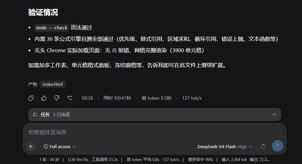
Task: Open the index.html artifact chip
Action: [x=53, y=84]
